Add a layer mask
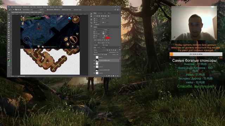225x126 pixels. 109,76
